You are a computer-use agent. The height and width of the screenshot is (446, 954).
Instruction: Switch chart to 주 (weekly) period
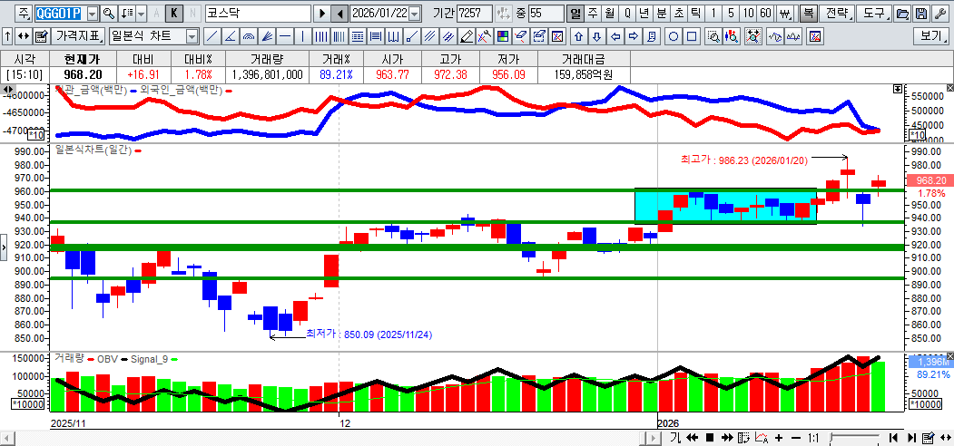coord(592,14)
